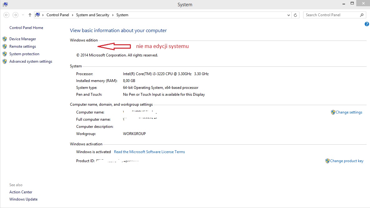This screenshot has height=208, width=370.
Task: Open Device Manager link
Action: [23, 39]
